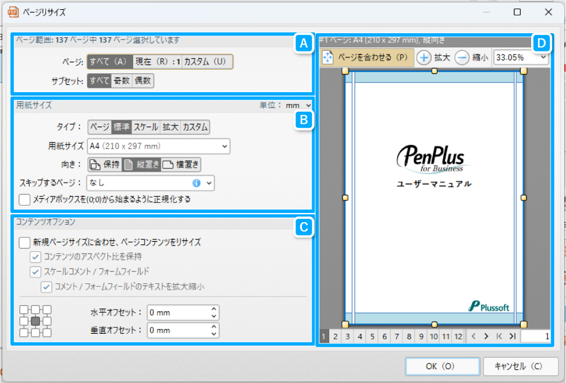Click the PDF app icon in title bar
The width and height of the screenshot is (566, 383).
[x=13, y=12]
